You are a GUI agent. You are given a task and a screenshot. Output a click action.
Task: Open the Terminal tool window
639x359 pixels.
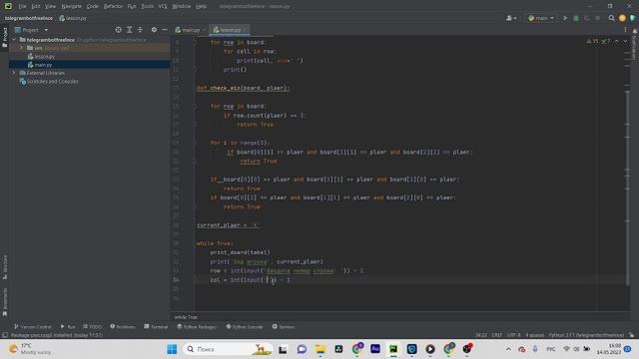coord(156,326)
